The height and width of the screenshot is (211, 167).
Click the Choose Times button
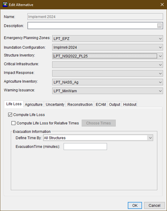99,123
